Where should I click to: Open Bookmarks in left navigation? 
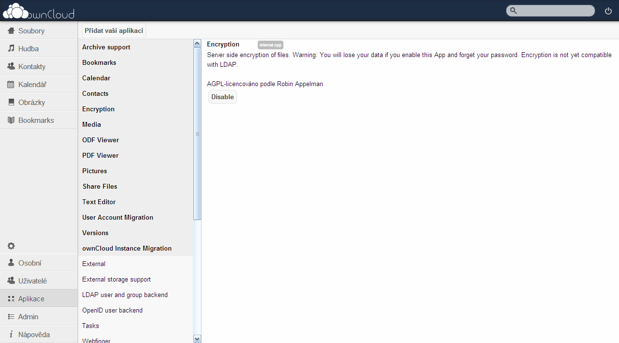click(x=39, y=120)
